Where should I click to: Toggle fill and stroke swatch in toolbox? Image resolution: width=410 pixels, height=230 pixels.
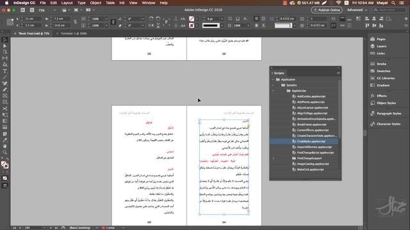[x=4, y=165]
